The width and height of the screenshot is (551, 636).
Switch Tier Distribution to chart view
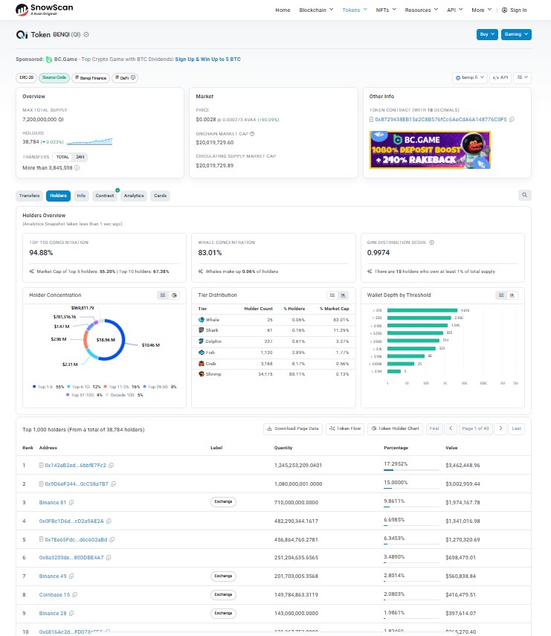[344, 295]
